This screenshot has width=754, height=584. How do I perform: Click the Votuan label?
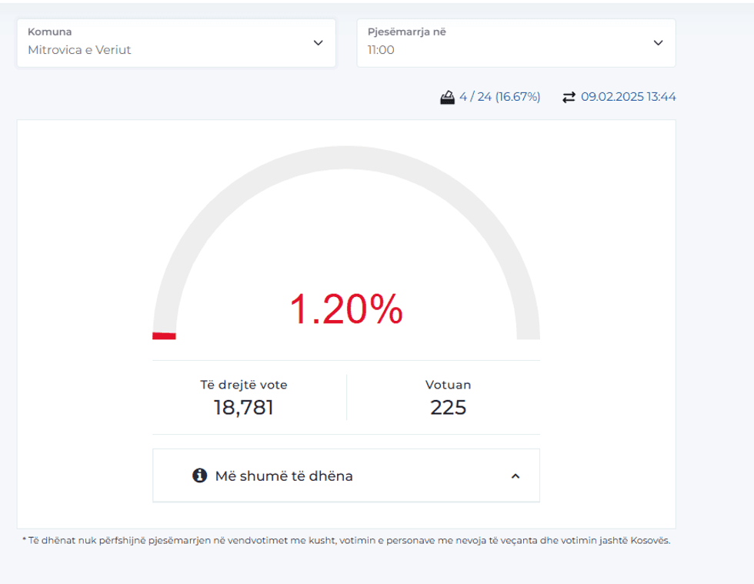[448, 385]
